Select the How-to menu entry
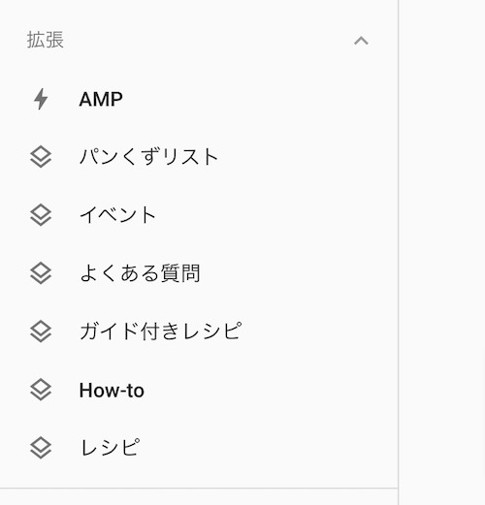The height and width of the screenshot is (505, 485). 199,390
